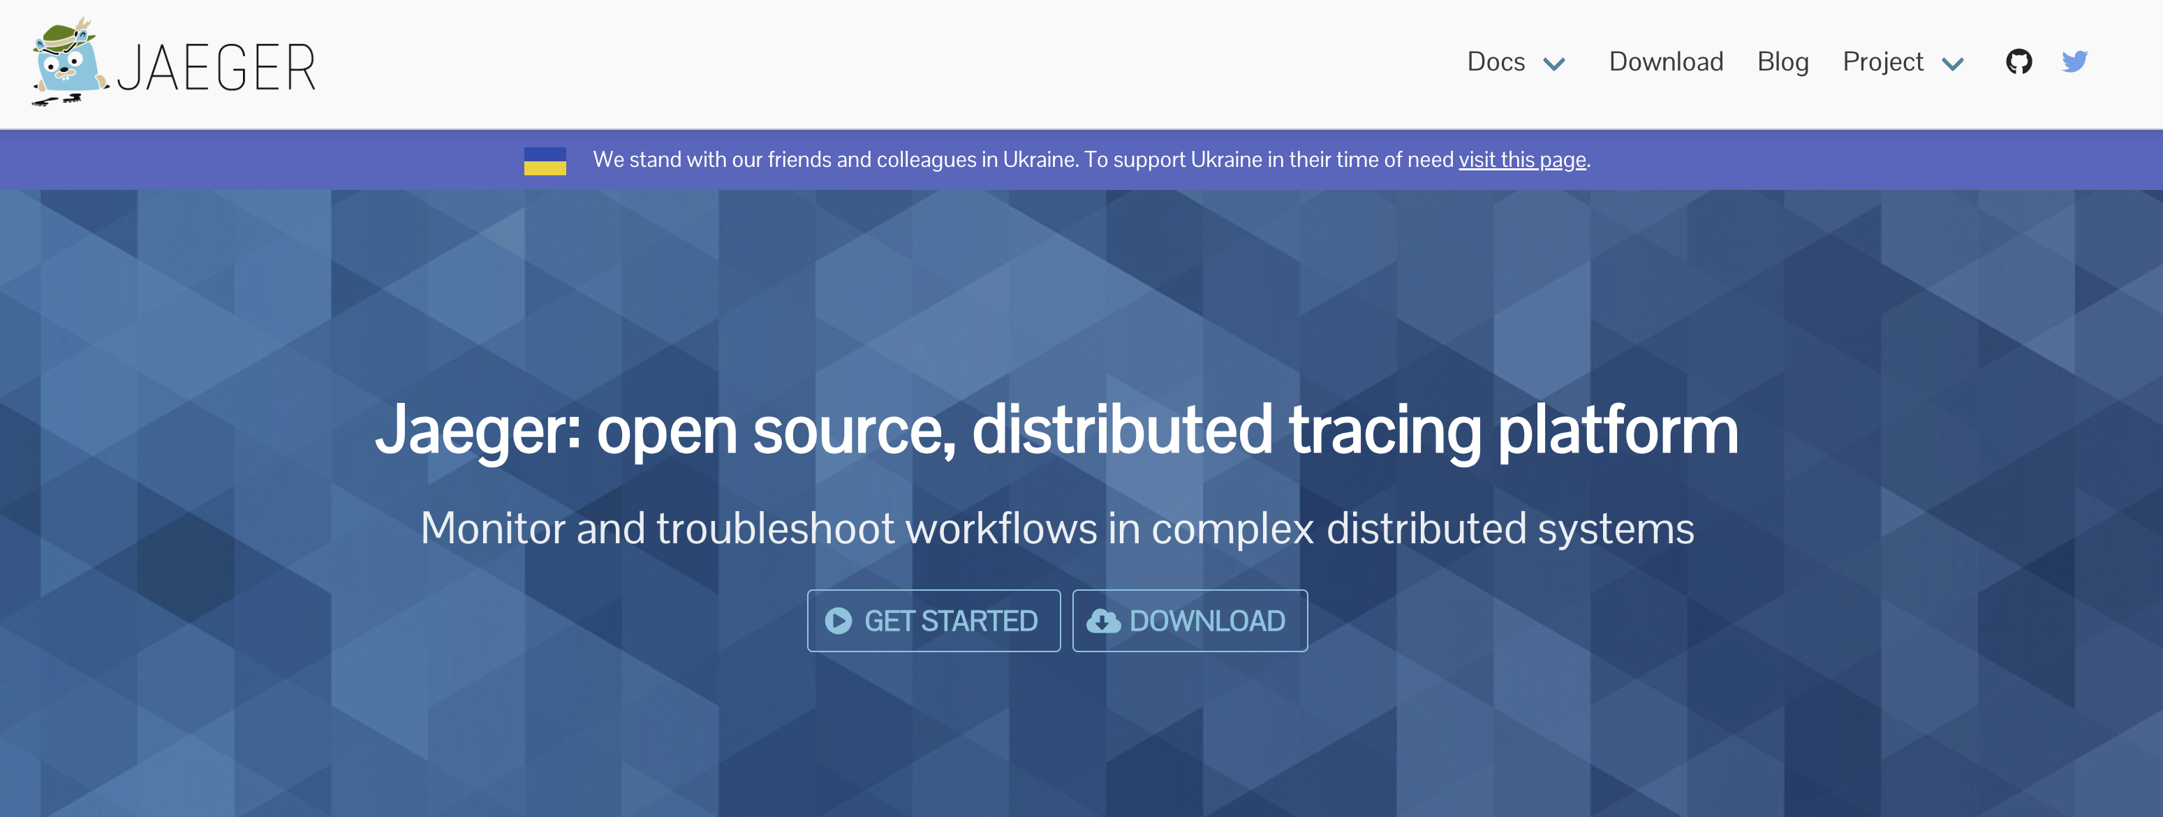Expand the chevron next to Docs
The image size is (2163, 817).
[x=1554, y=64]
